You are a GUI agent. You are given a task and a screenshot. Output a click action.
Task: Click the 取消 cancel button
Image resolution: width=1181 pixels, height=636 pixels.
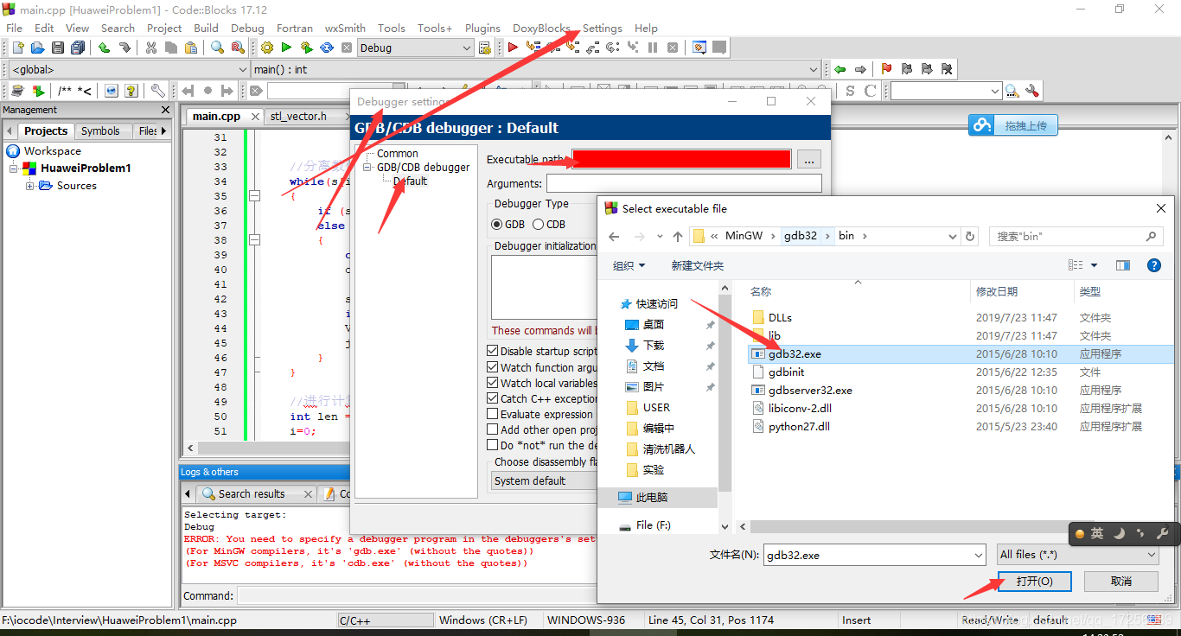tap(1120, 582)
